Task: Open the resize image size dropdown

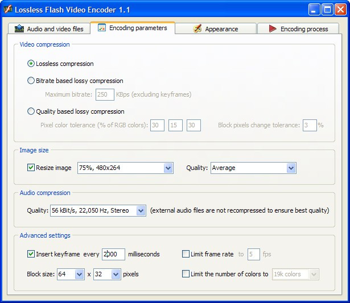Action: pyautogui.click(x=168, y=168)
